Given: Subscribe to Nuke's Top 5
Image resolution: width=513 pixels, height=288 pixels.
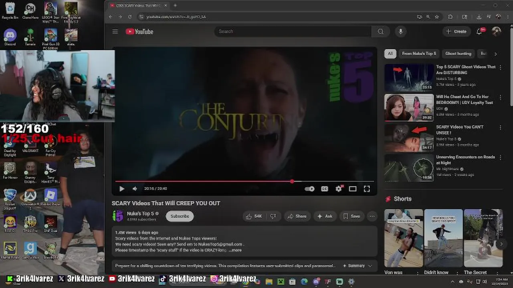Looking at the screenshot, I should (x=180, y=216).
